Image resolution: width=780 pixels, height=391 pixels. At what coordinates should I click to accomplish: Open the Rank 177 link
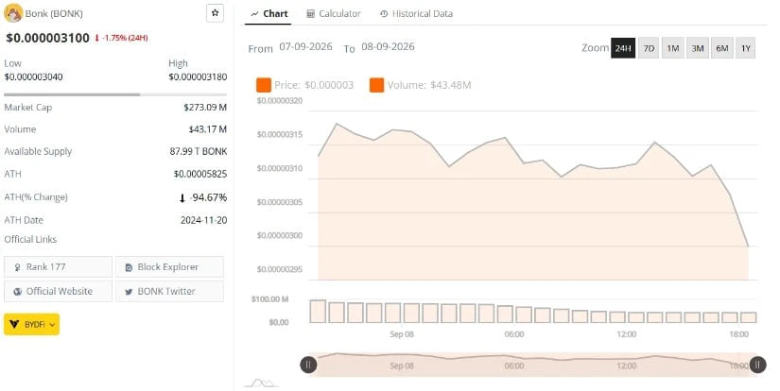pyautogui.click(x=59, y=266)
